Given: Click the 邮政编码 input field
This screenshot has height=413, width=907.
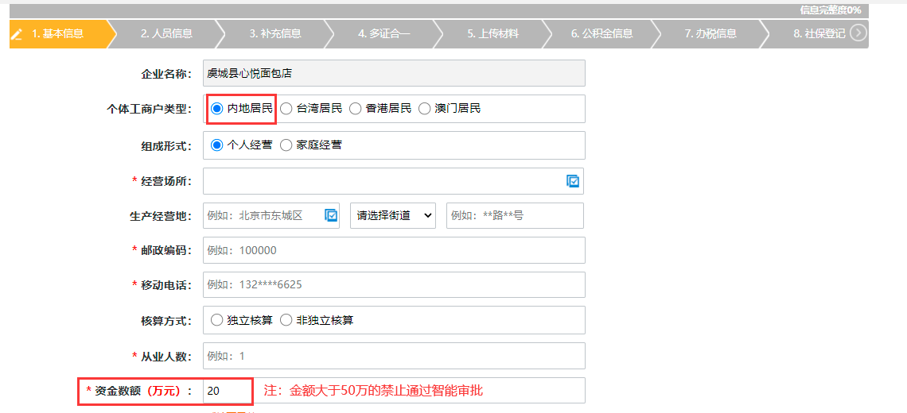Looking at the screenshot, I should 394,250.
